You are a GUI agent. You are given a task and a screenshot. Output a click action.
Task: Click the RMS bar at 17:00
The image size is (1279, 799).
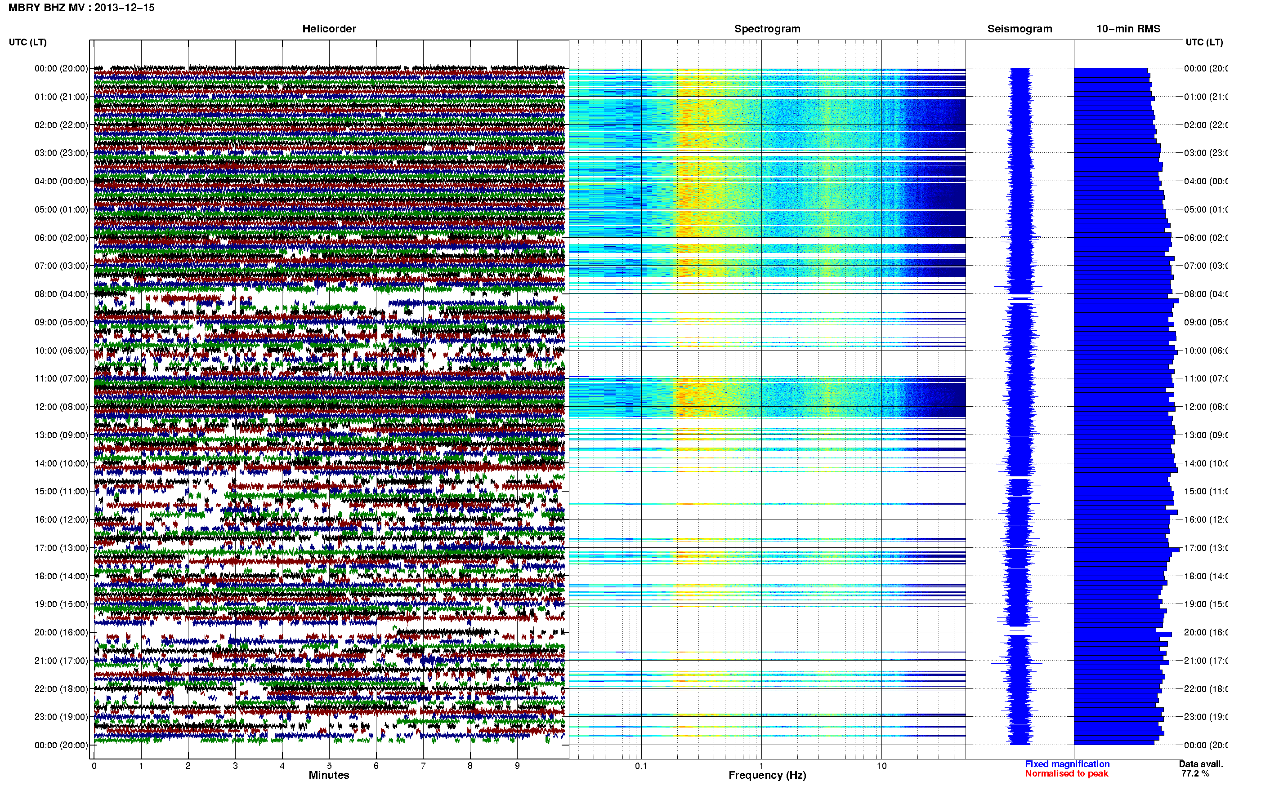tap(1127, 550)
